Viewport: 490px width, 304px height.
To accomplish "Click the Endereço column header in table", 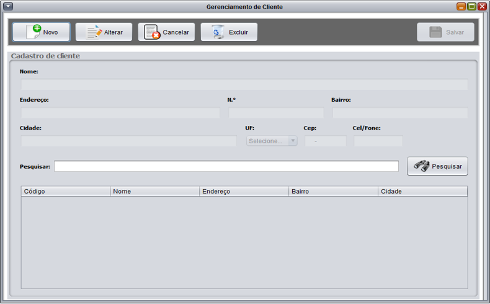I will click(x=244, y=192).
